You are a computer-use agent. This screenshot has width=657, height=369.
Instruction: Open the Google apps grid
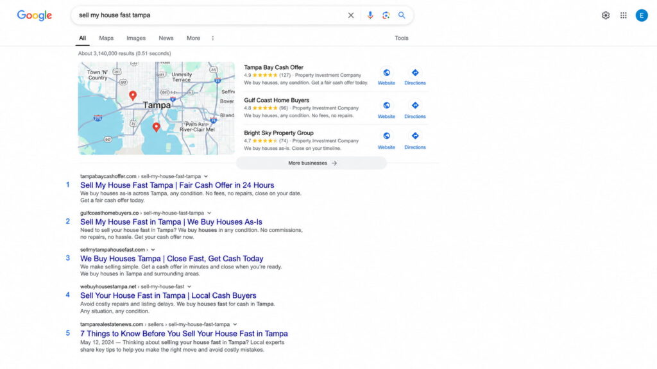point(624,15)
